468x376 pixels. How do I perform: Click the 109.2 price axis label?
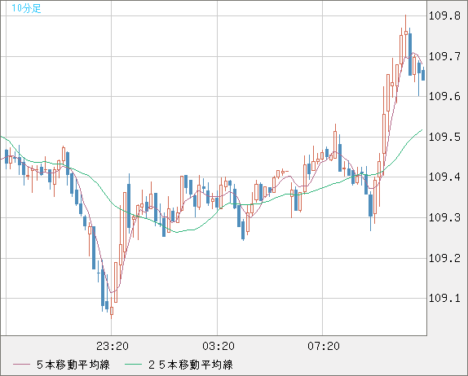[x=444, y=258]
